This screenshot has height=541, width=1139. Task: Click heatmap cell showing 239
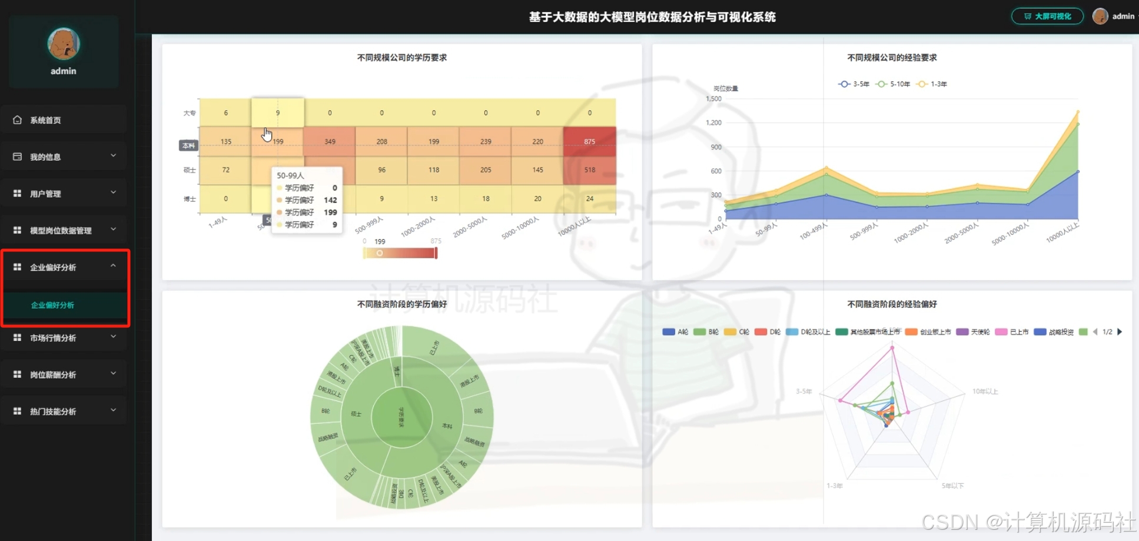pyautogui.click(x=486, y=141)
